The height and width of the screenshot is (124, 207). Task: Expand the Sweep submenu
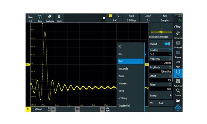(161, 96)
